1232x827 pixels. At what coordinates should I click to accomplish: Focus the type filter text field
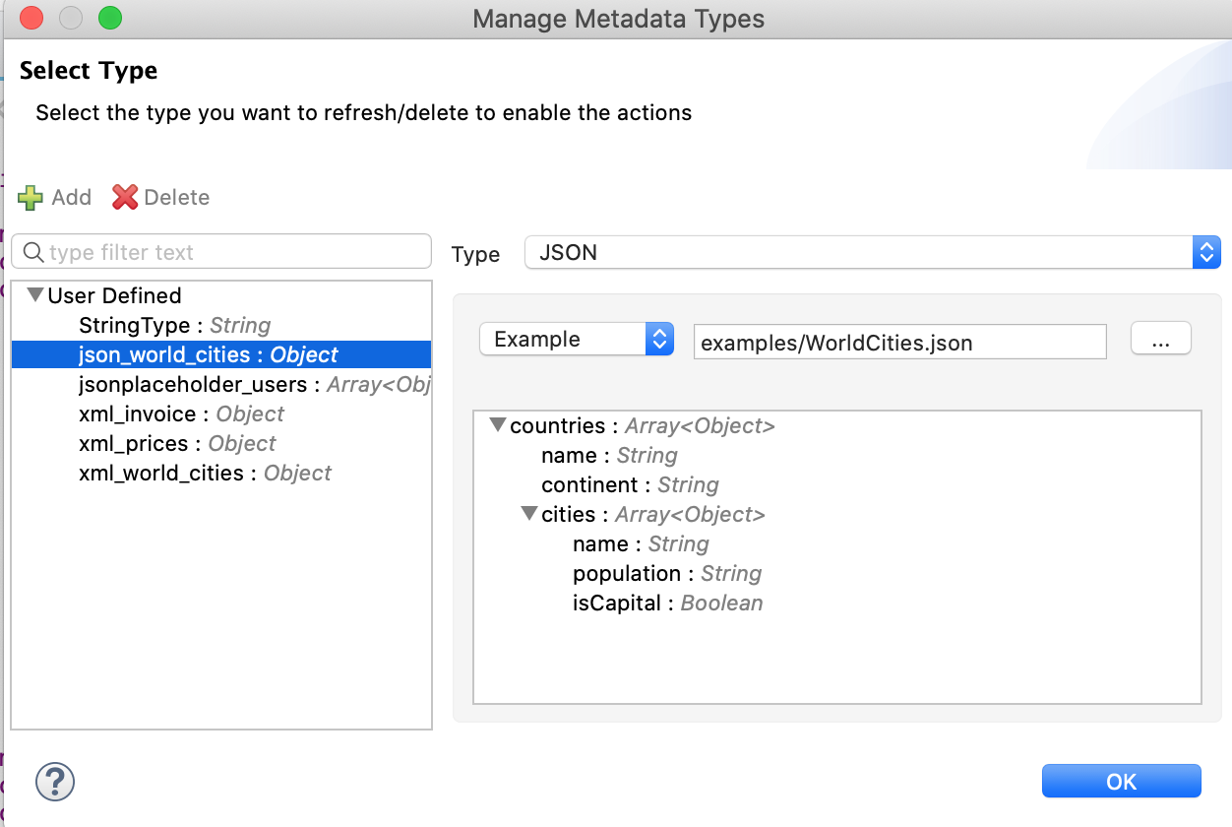[236, 253]
